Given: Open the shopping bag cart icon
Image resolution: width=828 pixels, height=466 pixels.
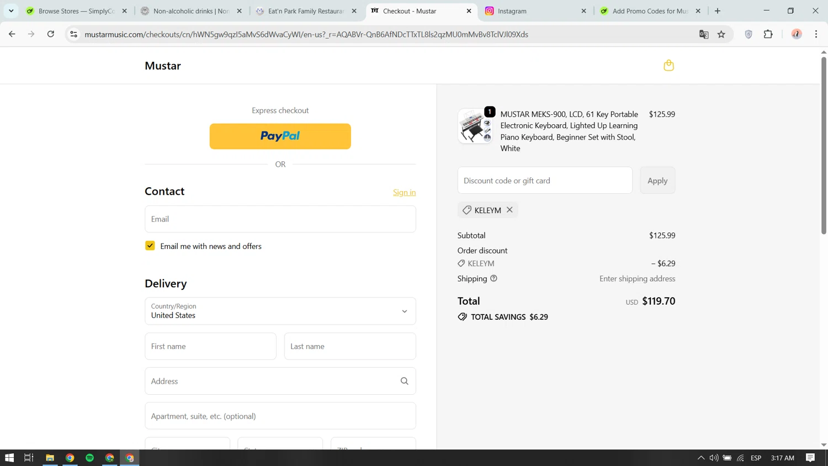Looking at the screenshot, I should click(668, 65).
